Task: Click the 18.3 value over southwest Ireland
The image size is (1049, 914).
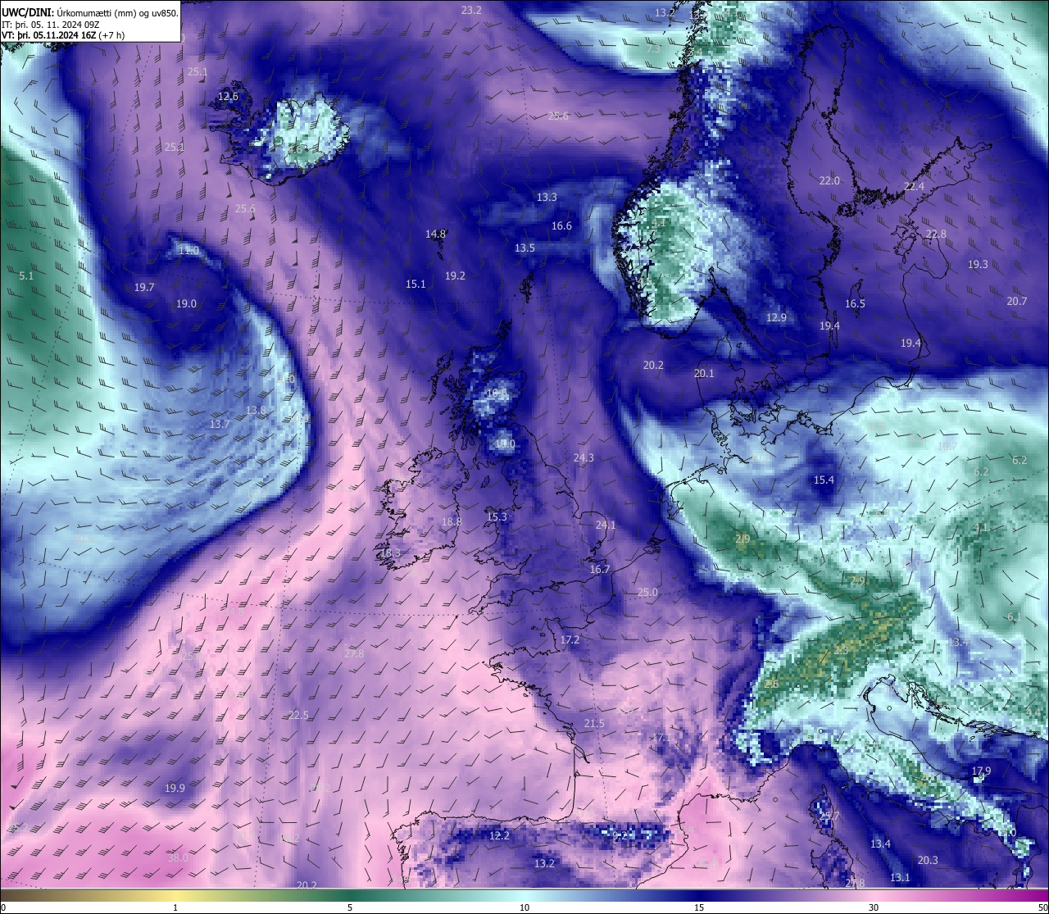Action: pyautogui.click(x=390, y=553)
